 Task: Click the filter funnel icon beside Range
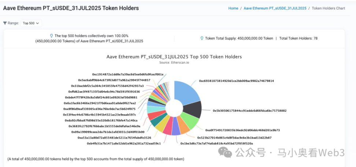point(5,23)
